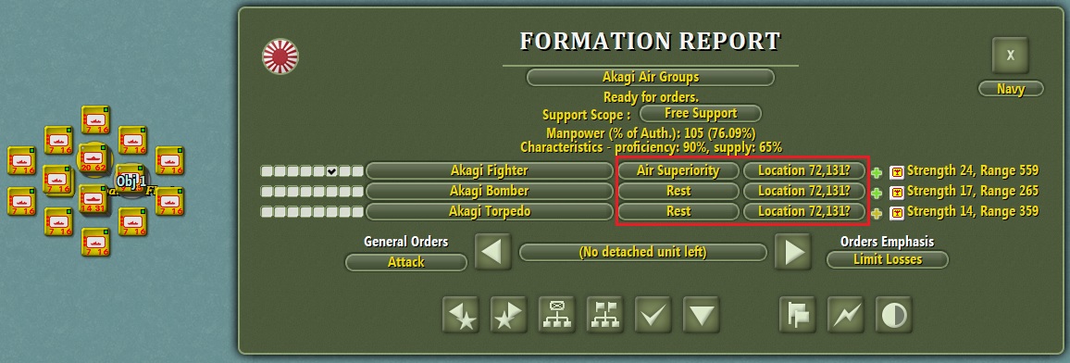
Task: Click the Obj 1 objective marker
Action: point(131,181)
